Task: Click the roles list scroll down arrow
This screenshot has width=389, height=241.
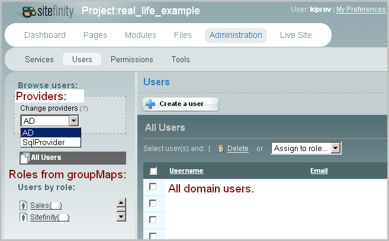Action: (121, 217)
